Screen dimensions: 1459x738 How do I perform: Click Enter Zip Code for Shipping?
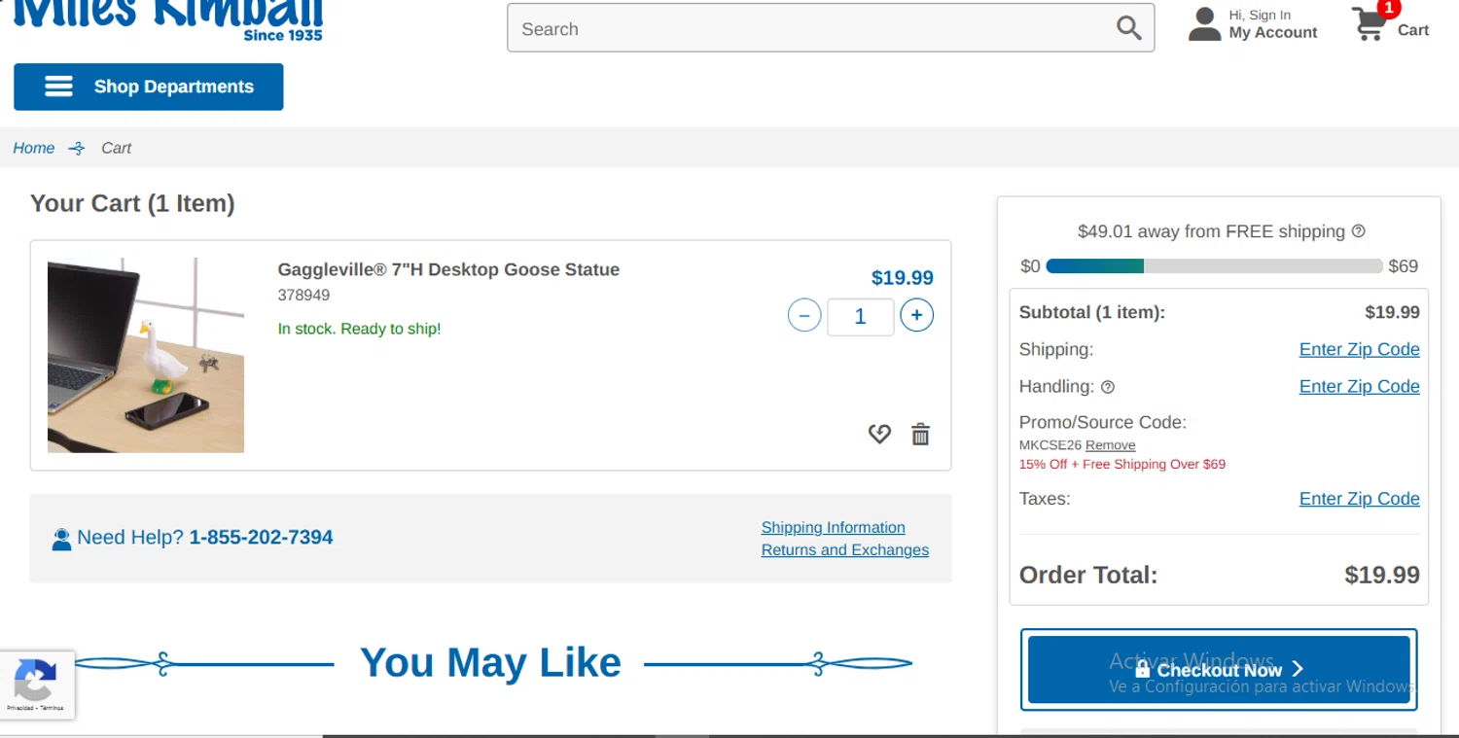coord(1359,350)
